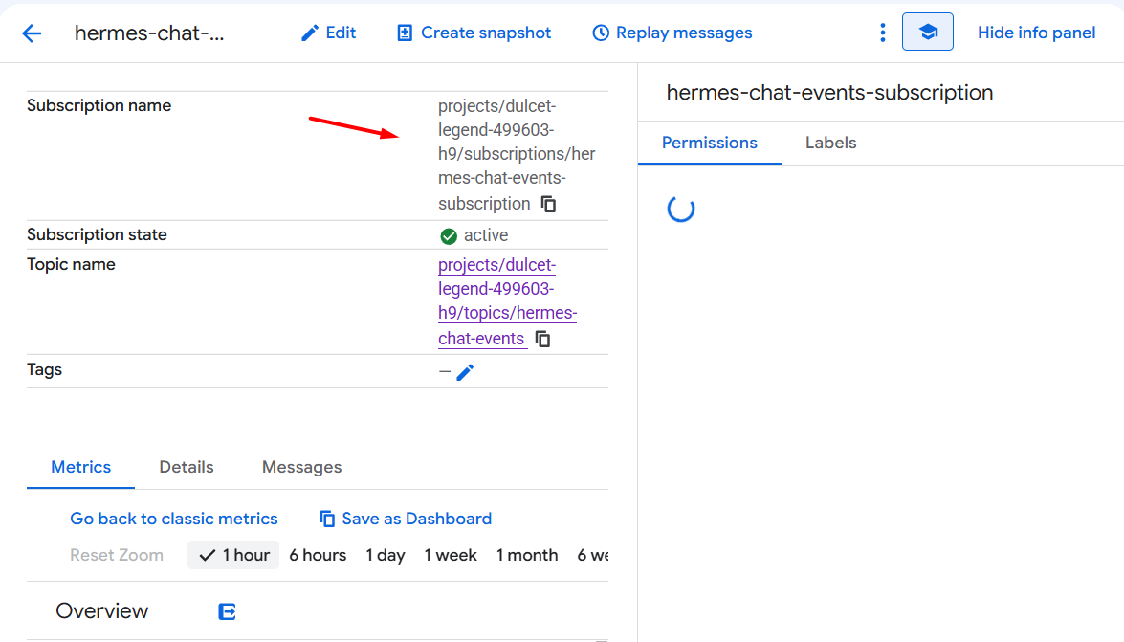The height and width of the screenshot is (642, 1124).
Task: Select the 1 hour time range
Action: click(233, 555)
